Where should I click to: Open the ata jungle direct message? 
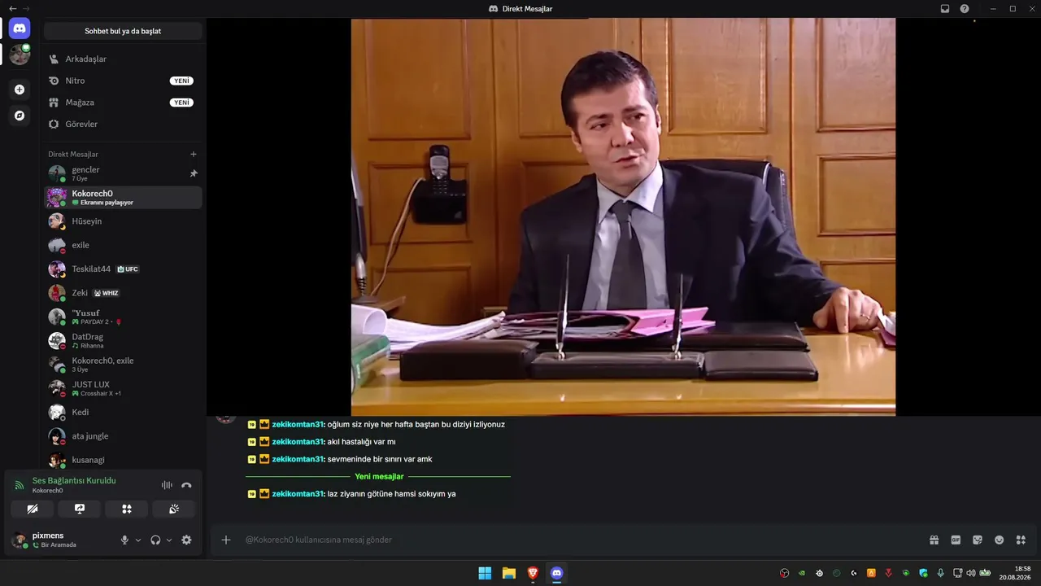pyautogui.click(x=123, y=436)
